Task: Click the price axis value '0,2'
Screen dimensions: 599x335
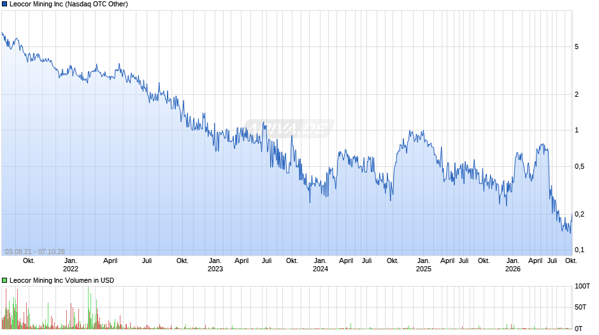Action: (579, 214)
